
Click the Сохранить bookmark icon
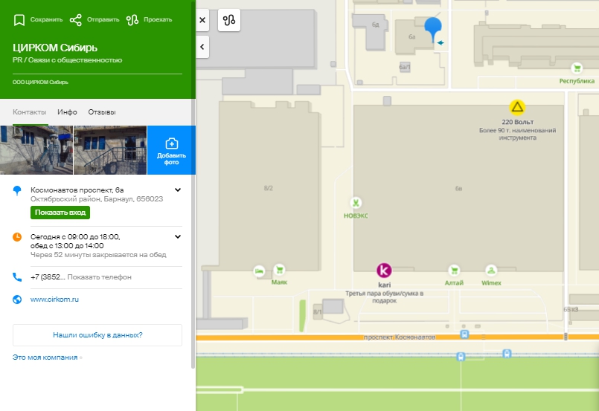[x=19, y=20]
